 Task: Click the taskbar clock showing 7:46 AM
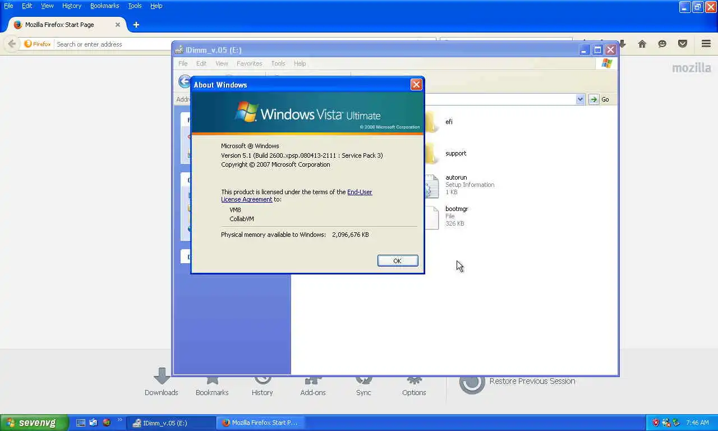click(697, 423)
